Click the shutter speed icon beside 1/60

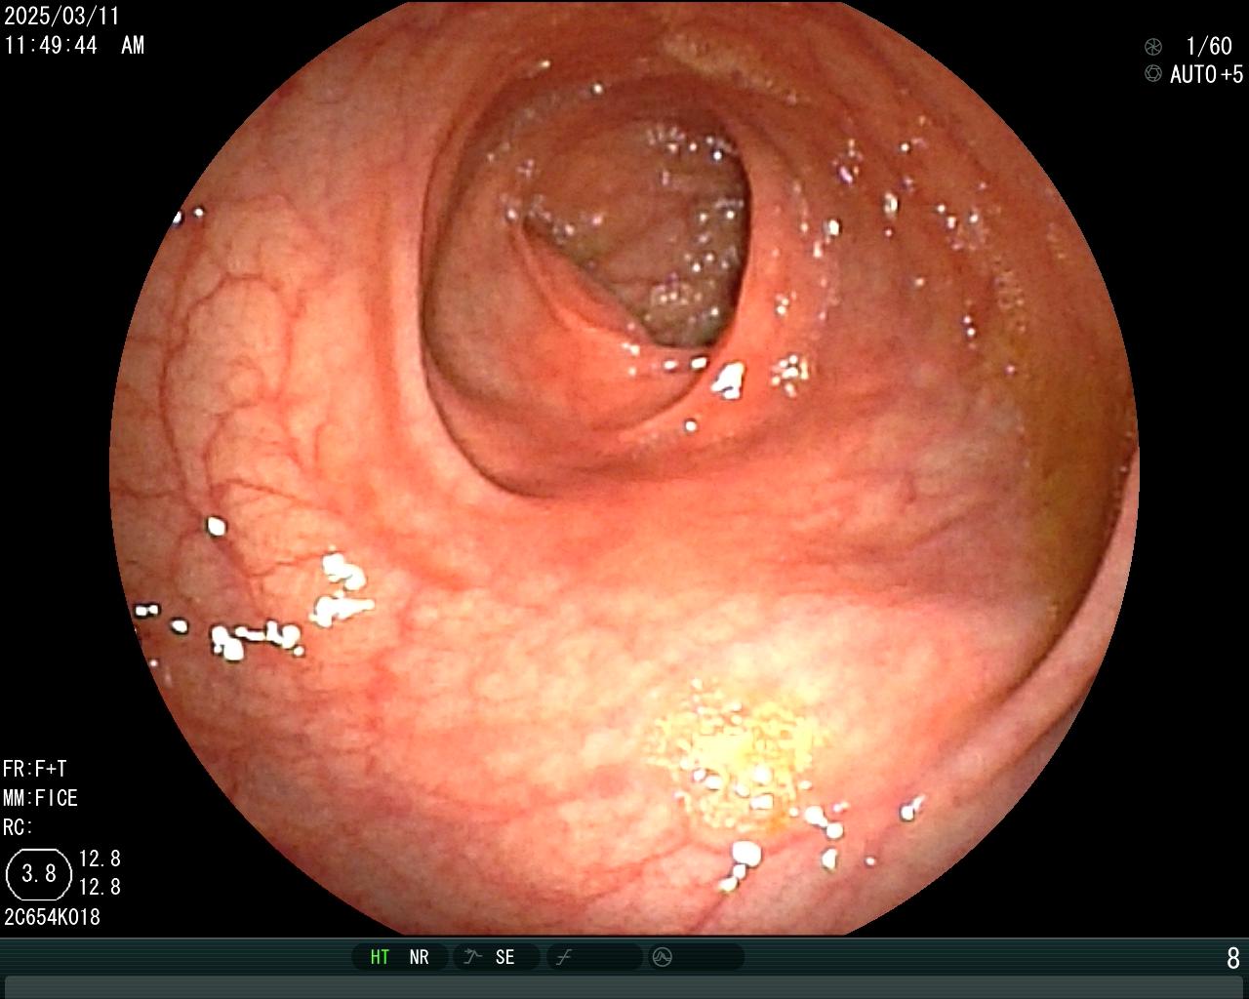pos(1153,46)
